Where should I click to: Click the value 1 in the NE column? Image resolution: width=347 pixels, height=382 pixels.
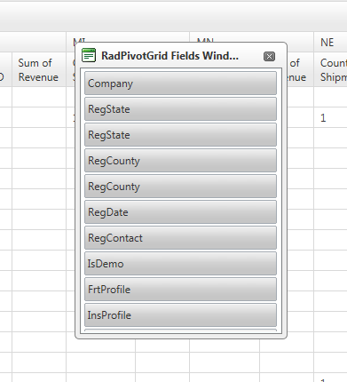(323, 118)
